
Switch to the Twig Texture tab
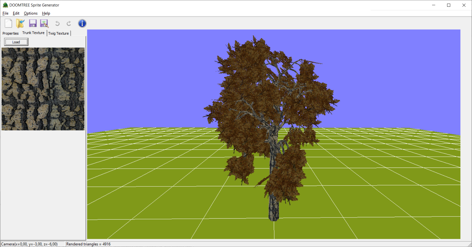pyautogui.click(x=59, y=33)
